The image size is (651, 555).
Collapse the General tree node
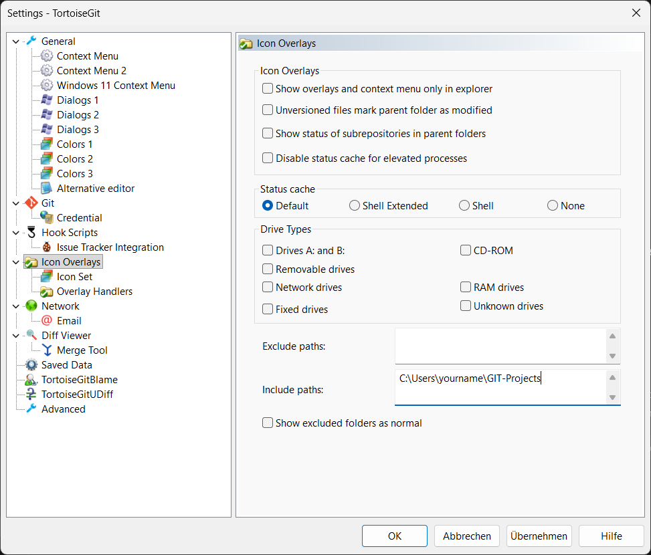coord(16,41)
